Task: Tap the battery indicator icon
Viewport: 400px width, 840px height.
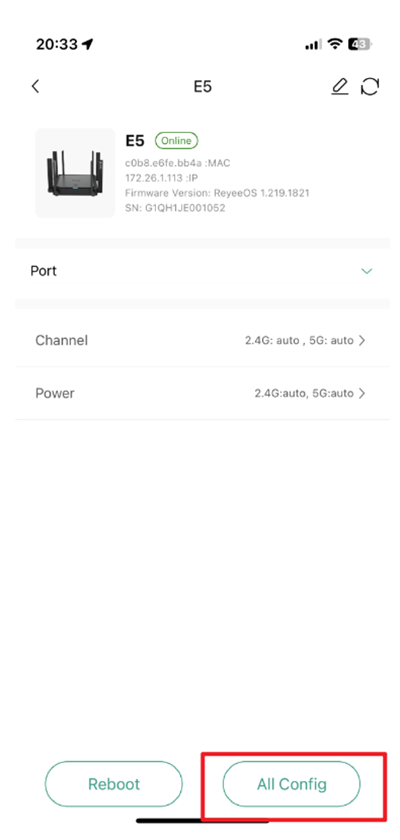Action: coord(360,44)
